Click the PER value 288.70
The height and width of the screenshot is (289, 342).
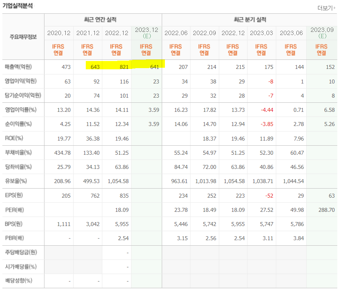[327, 210]
